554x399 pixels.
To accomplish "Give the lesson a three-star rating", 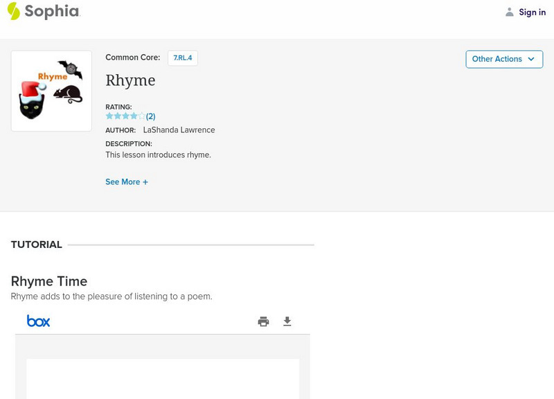I will point(126,116).
